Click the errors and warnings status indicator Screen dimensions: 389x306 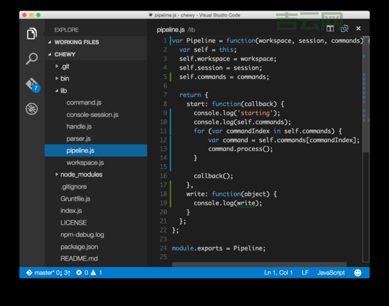click(89, 272)
